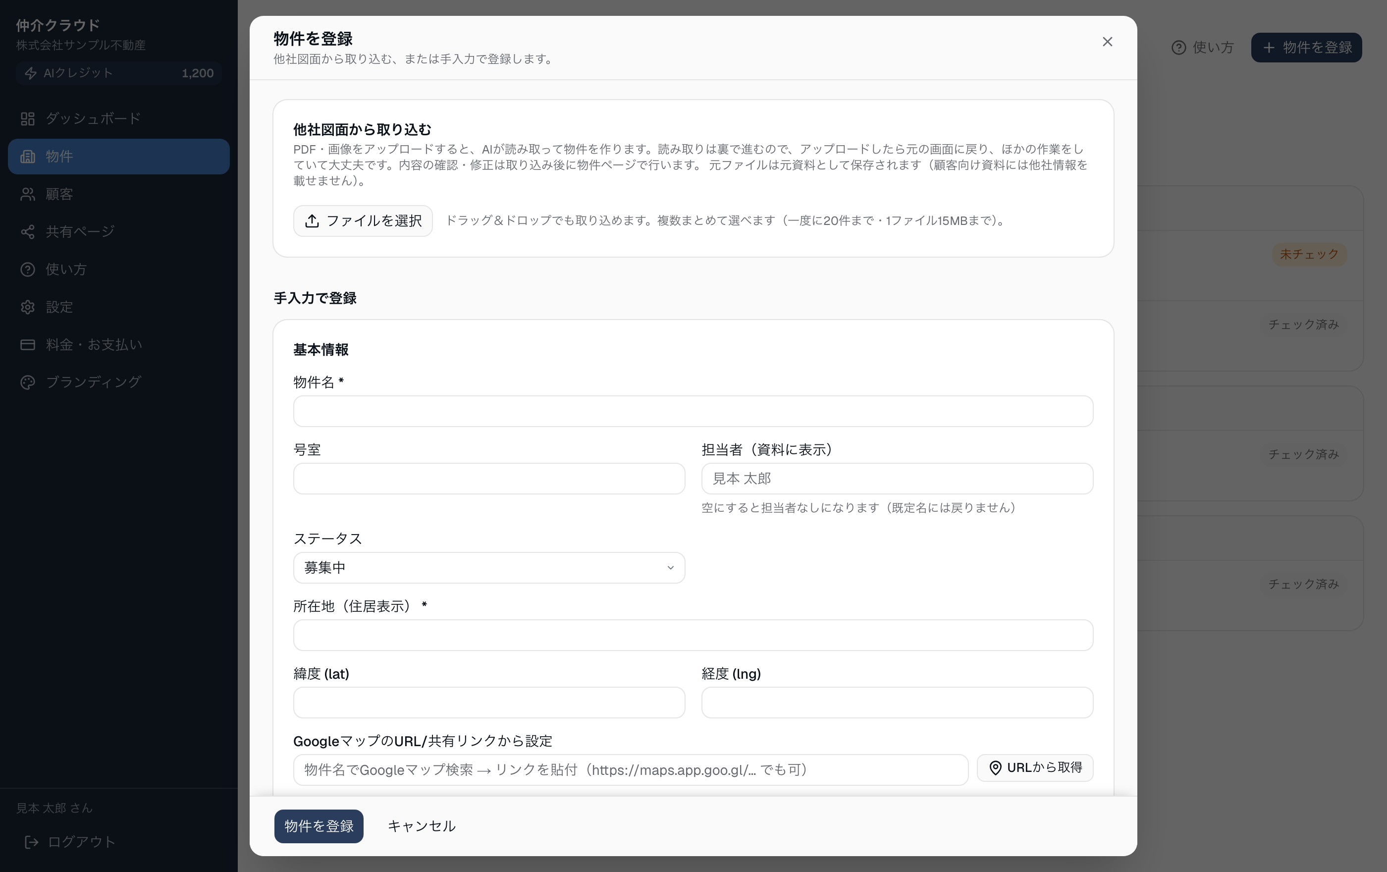The width and height of the screenshot is (1387, 872).
Task: Click into the GoogleマップのURL input
Action: pos(631,770)
